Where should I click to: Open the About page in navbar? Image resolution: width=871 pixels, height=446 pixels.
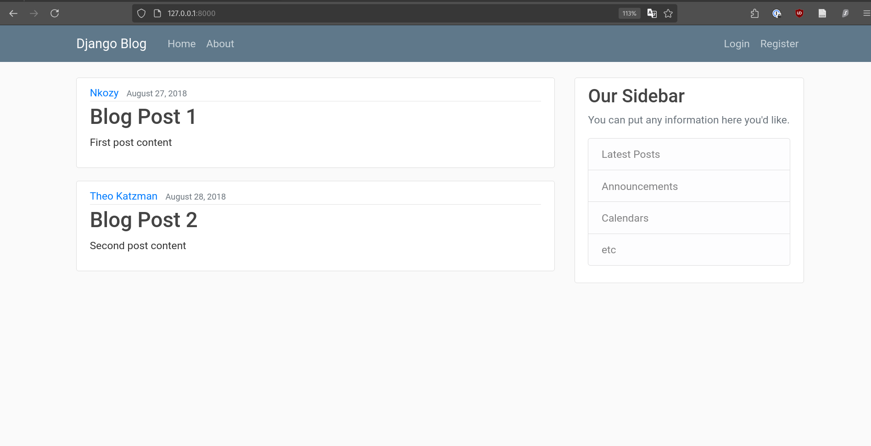[220, 44]
